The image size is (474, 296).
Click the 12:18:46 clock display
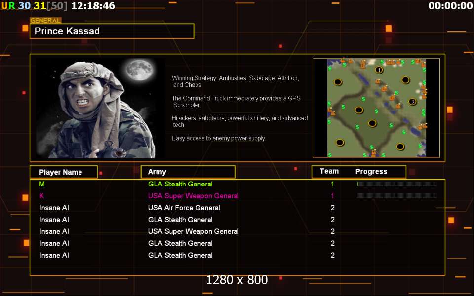pos(93,6)
